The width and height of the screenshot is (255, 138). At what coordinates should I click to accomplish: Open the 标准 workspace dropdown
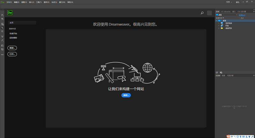click(229, 2)
